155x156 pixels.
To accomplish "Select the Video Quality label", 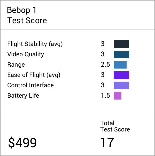I will tap(26, 54).
